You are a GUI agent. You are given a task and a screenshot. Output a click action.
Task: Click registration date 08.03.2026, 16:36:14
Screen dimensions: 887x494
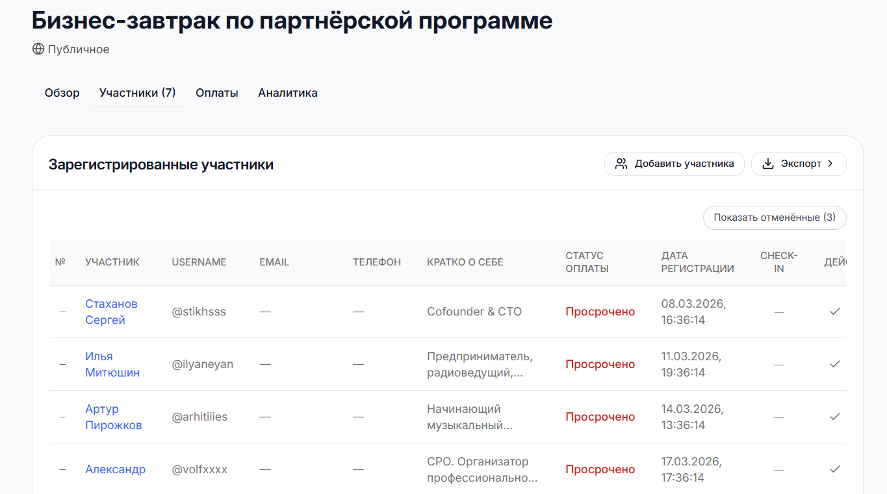tap(693, 312)
